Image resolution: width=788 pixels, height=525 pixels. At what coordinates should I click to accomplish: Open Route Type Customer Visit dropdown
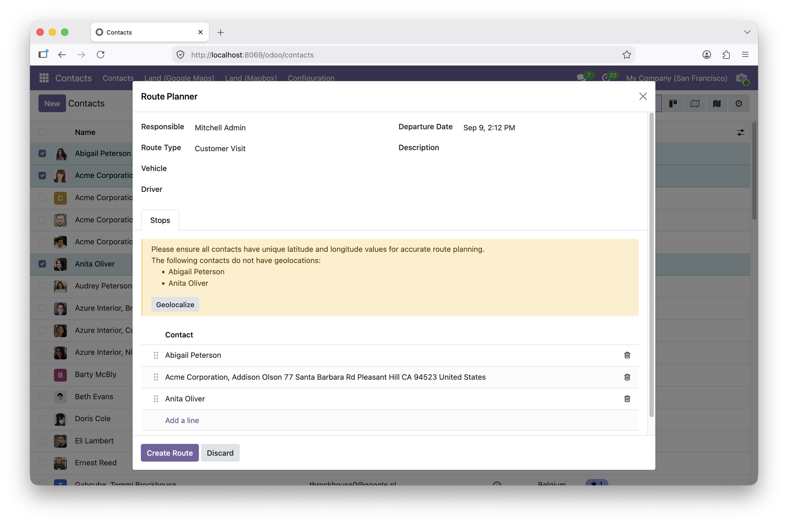pyautogui.click(x=287, y=148)
